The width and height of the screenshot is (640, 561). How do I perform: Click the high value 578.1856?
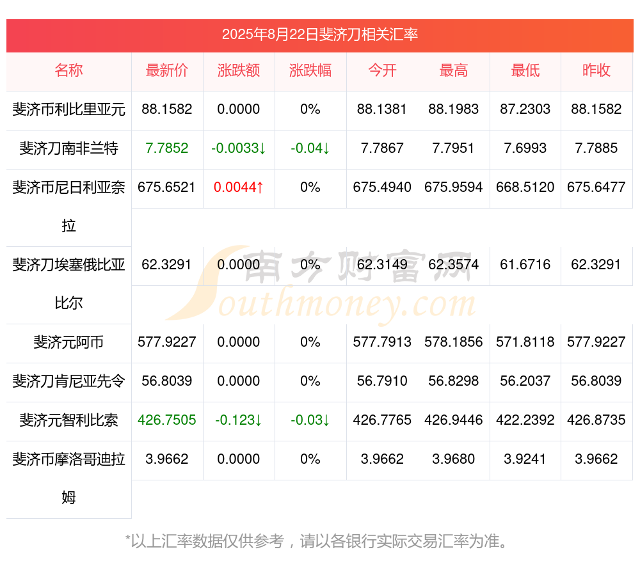pyautogui.click(x=454, y=342)
